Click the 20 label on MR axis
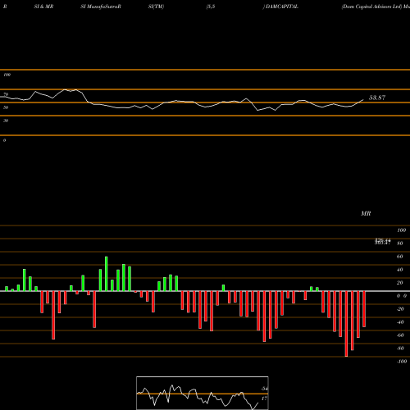410x410 pixels. [x=400, y=283]
